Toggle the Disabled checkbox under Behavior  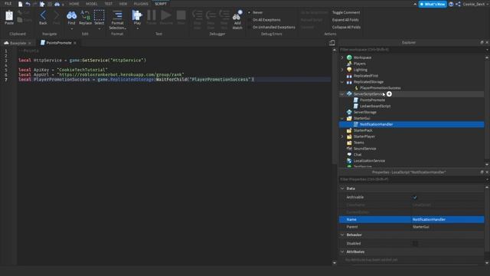(415, 244)
